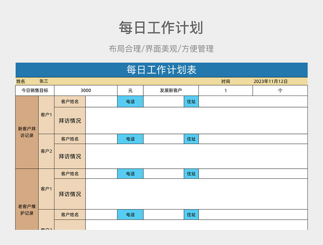Screen dimensions: 323x245
Task: Click the address input cell for old 客户1
Action: coord(253,174)
